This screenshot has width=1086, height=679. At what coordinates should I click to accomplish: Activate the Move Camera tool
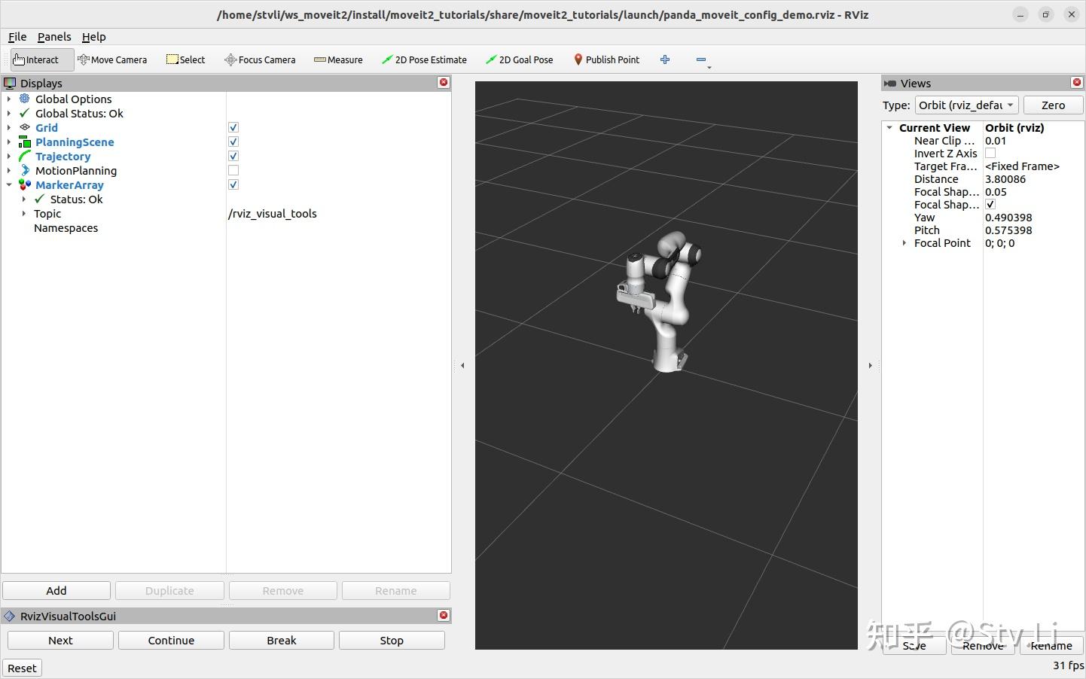(112, 59)
